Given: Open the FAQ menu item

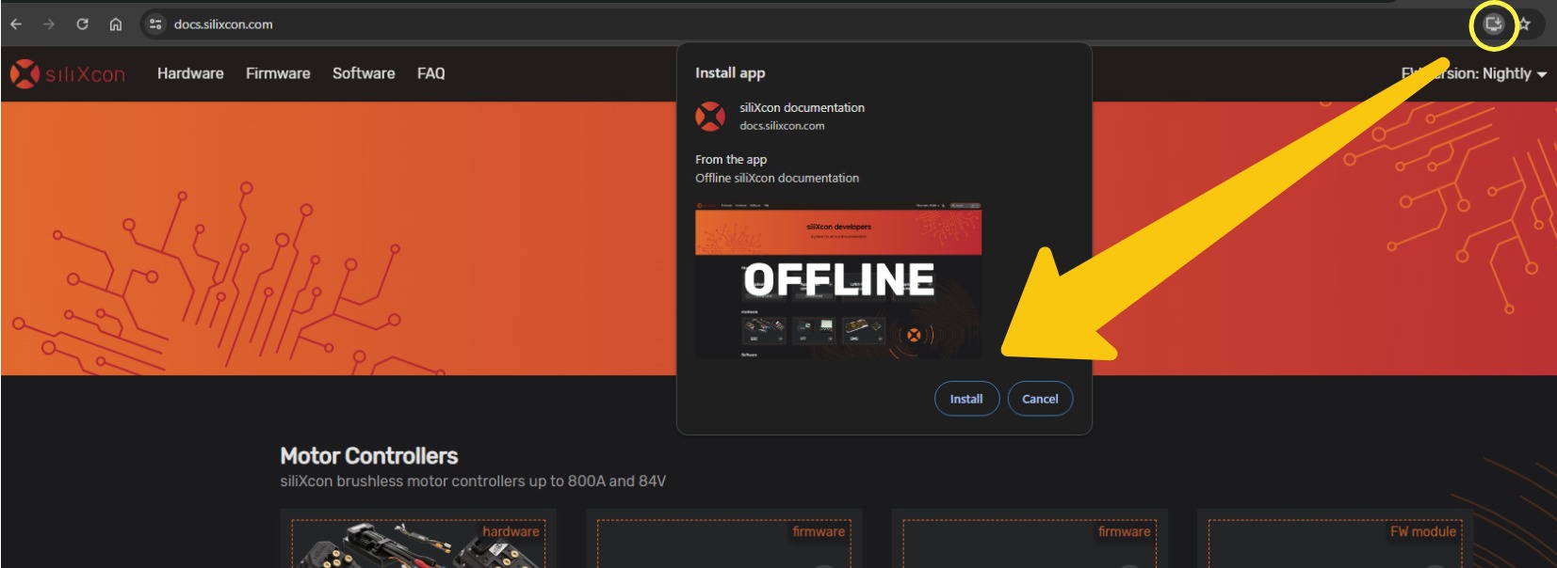Looking at the screenshot, I should pos(430,73).
